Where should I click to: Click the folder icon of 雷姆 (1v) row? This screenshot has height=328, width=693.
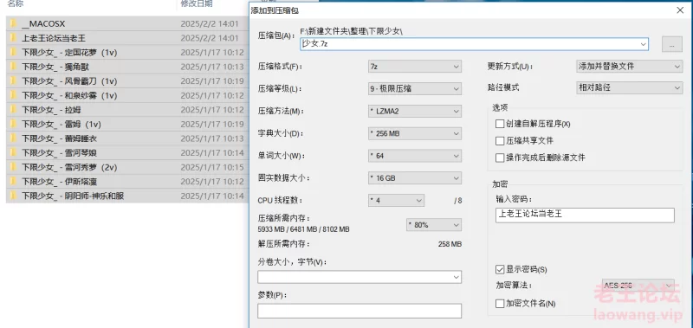(14, 124)
